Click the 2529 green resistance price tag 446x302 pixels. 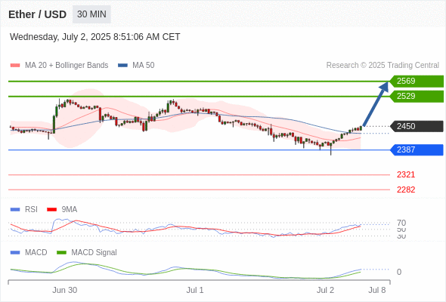click(417, 97)
